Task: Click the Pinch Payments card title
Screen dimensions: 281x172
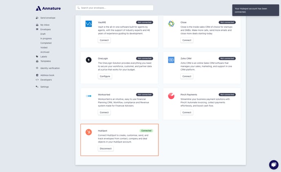Action: 189,95
